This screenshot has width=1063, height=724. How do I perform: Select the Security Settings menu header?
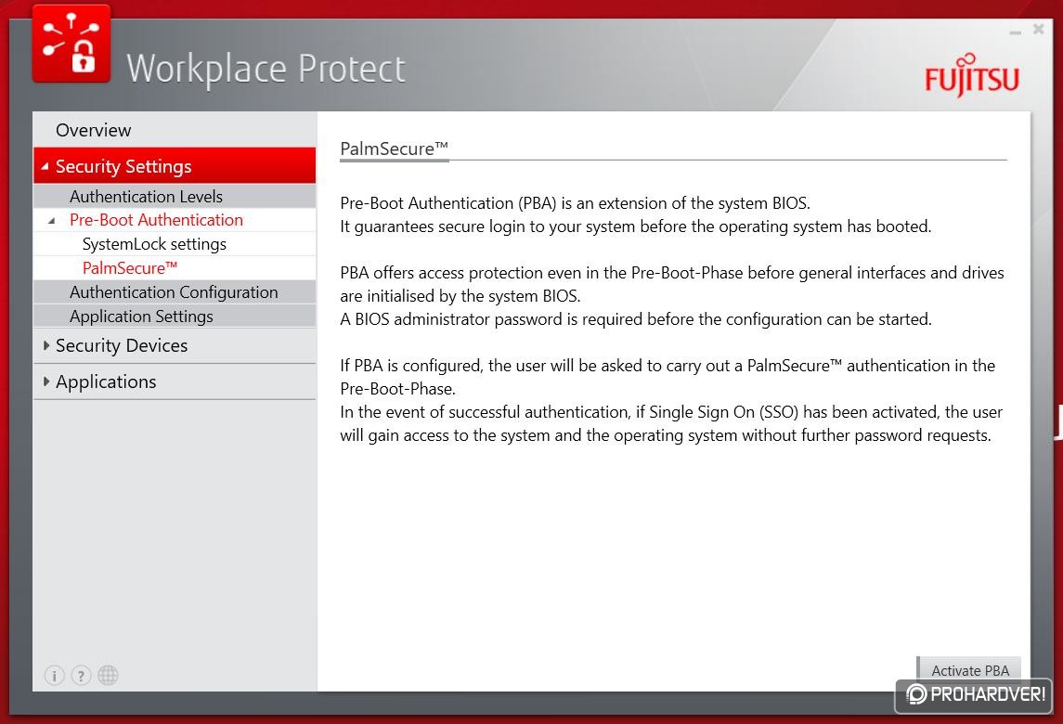pos(175,165)
